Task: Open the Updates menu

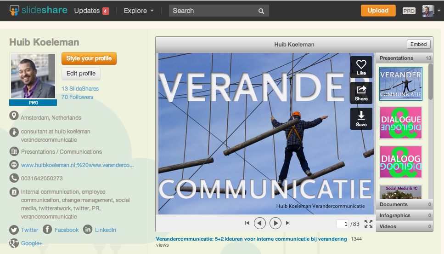Action: [x=87, y=11]
